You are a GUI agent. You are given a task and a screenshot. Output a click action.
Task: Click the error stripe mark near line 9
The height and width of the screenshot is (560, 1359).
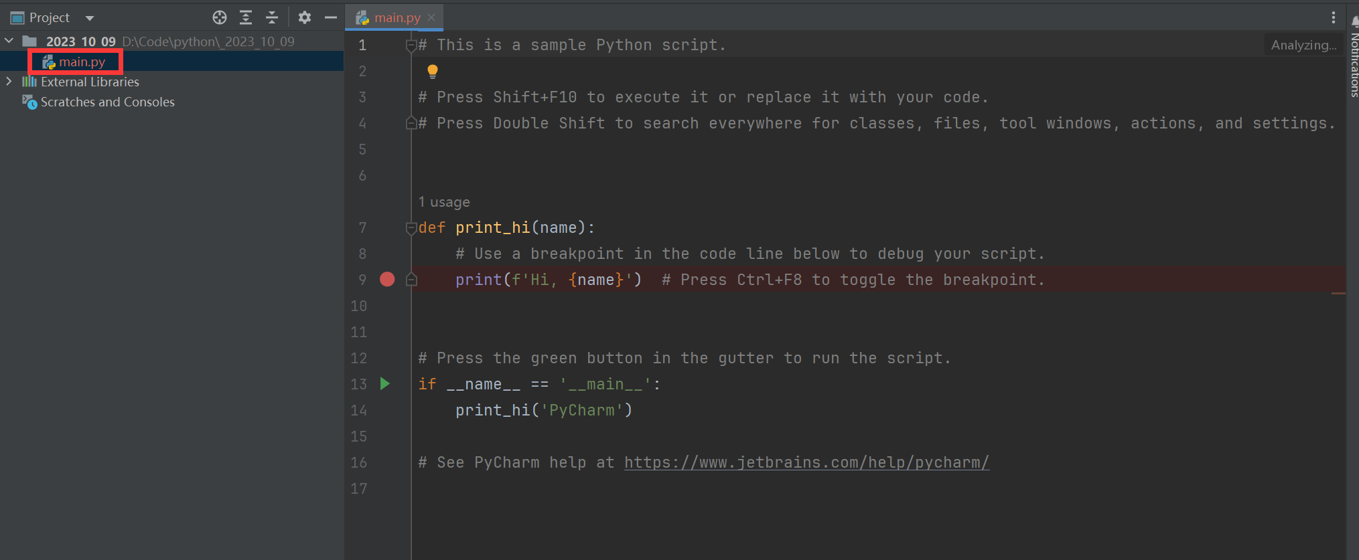(1338, 293)
